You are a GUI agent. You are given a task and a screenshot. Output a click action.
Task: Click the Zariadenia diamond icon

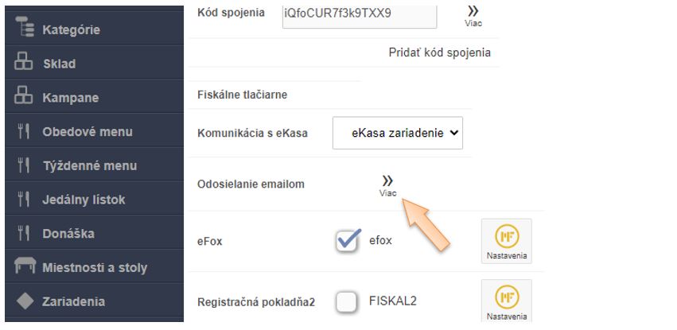(24, 302)
